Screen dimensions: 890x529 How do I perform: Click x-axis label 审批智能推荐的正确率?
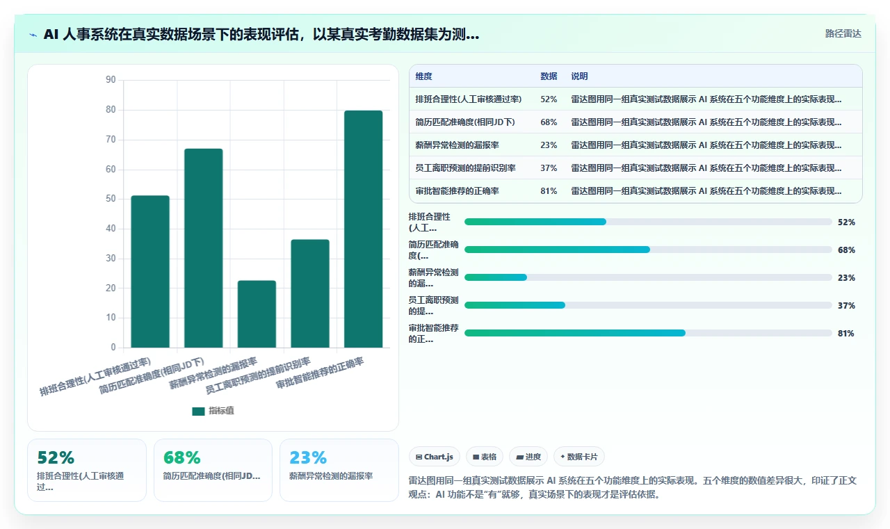pos(320,373)
